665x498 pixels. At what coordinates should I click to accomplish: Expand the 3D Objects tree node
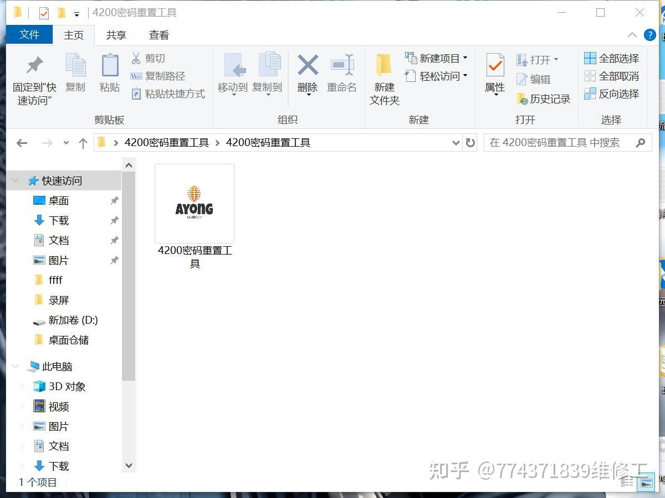[x=23, y=386]
